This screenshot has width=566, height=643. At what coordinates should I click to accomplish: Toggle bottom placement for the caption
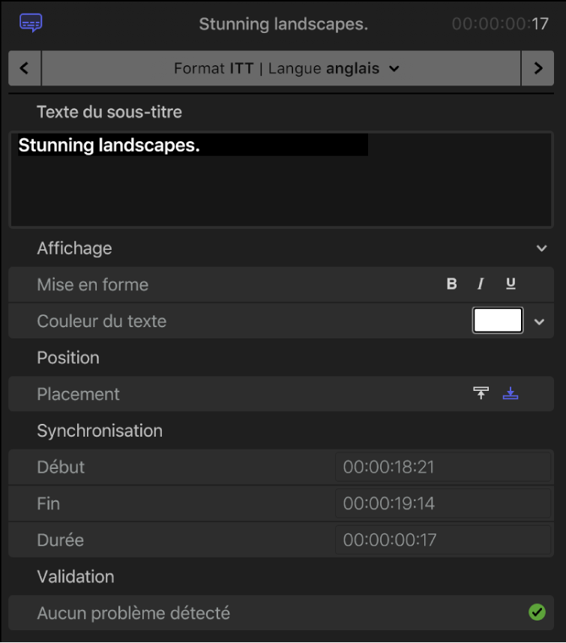511,393
